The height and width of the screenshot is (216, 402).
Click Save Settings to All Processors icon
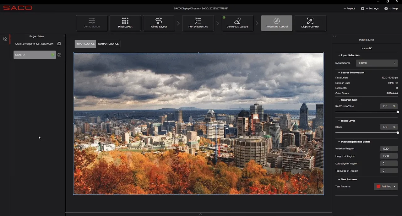[x=59, y=44]
